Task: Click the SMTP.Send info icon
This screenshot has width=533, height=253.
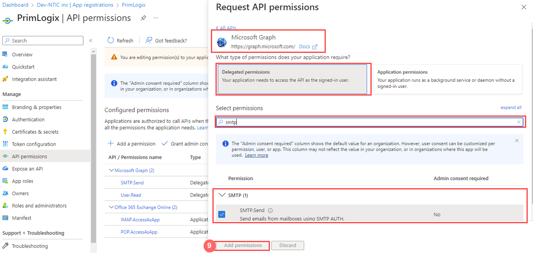Action: click(x=270, y=210)
